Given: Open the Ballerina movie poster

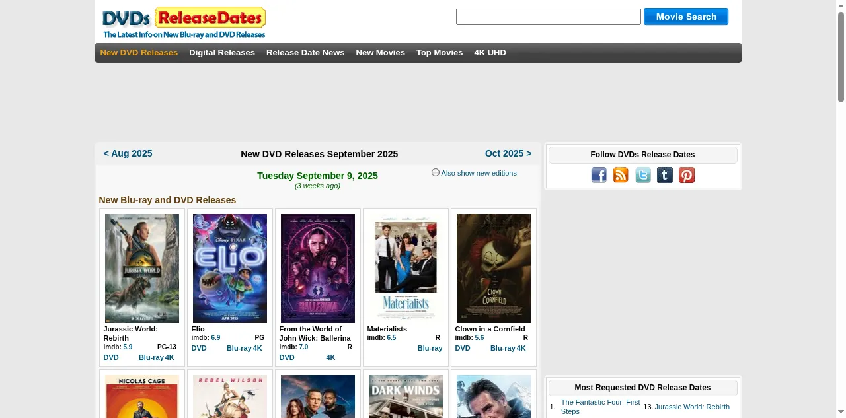Looking at the screenshot, I should point(318,268).
